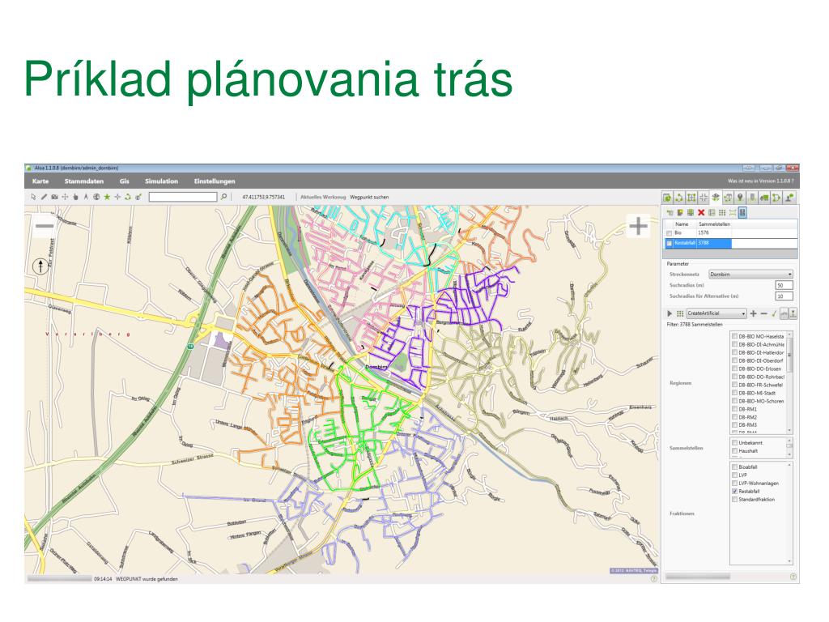This screenshot has height=622, width=829.
Task: Toggle checkbox in the Bio row
Action: pos(670,233)
